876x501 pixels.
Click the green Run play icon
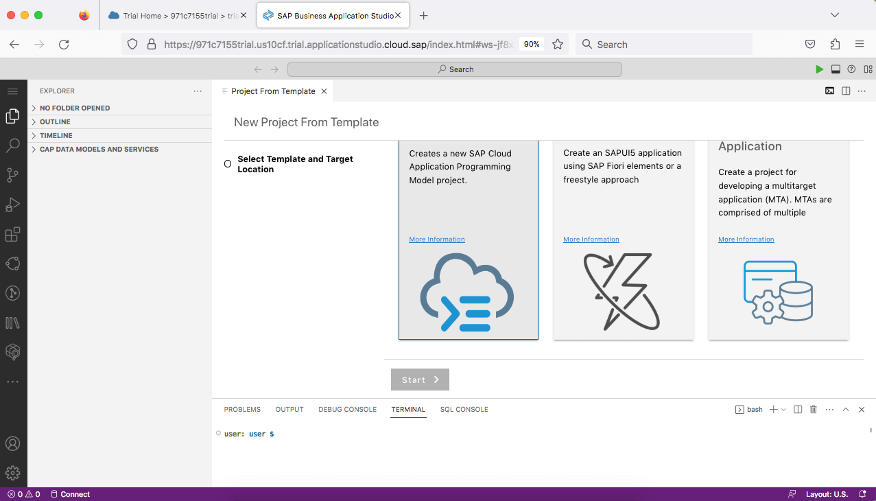[x=819, y=69]
